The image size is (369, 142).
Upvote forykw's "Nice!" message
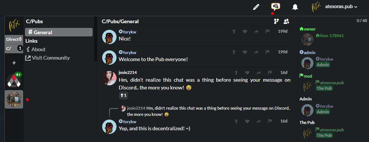pos(234,32)
